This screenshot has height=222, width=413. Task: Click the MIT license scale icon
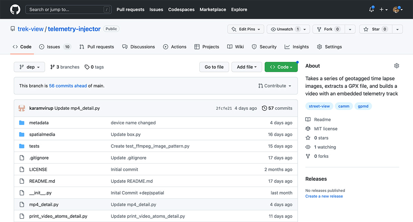tap(308, 129)
